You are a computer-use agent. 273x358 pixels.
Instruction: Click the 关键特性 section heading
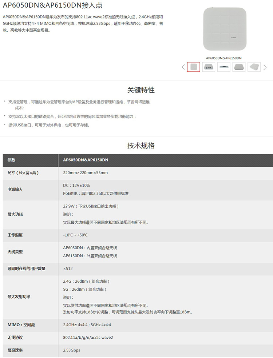click(141, 90)
